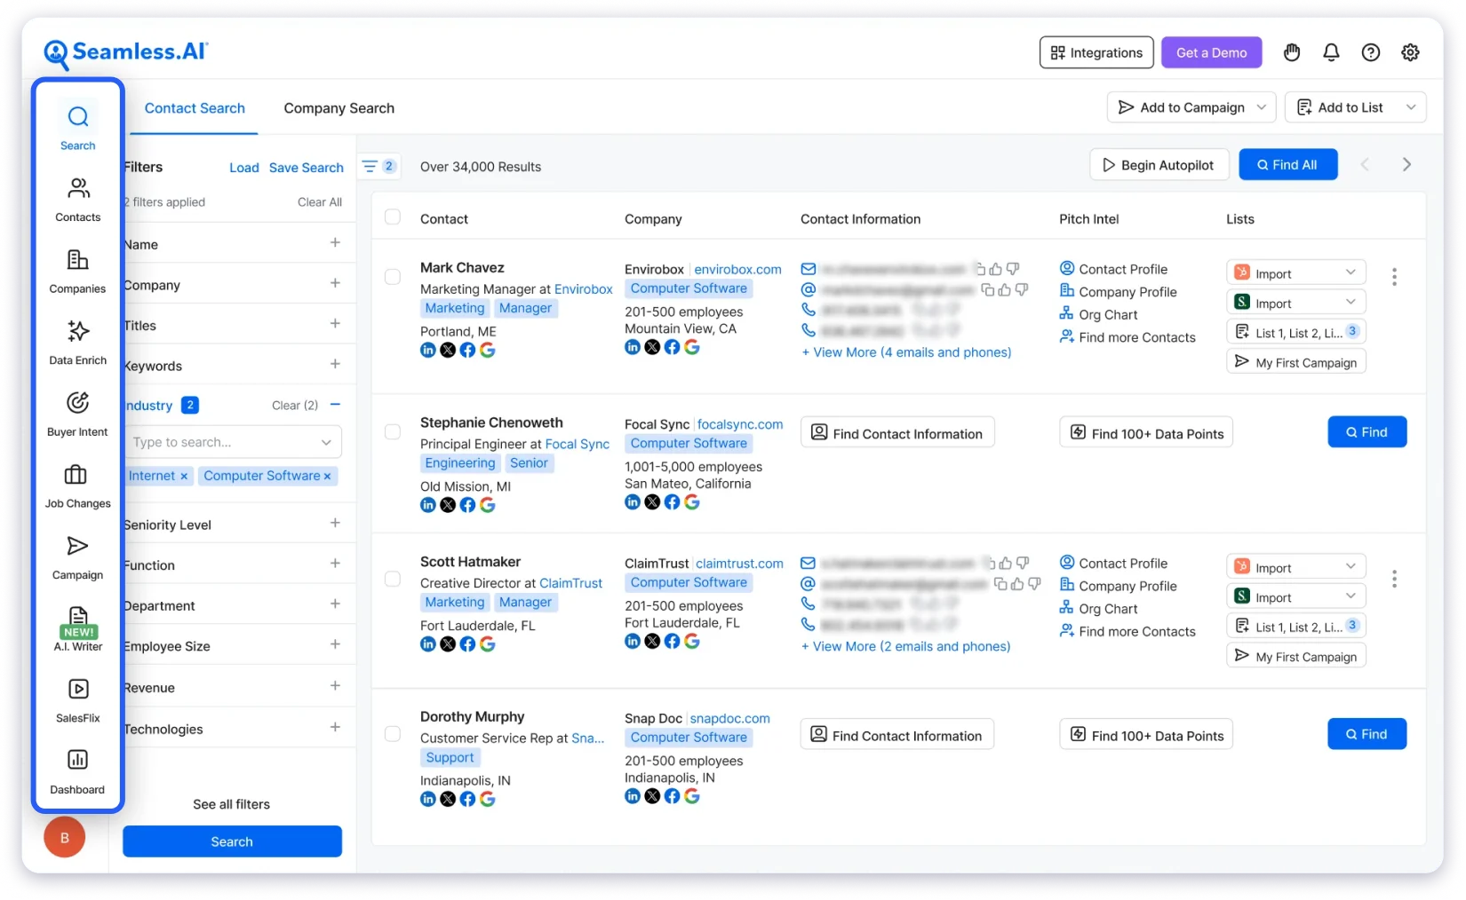1466x900 pixels.
Task: Open the Integrations menu
Action: pyautogui.click(x=1096, y=52)
